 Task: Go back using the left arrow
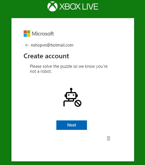tap(27, 45)
